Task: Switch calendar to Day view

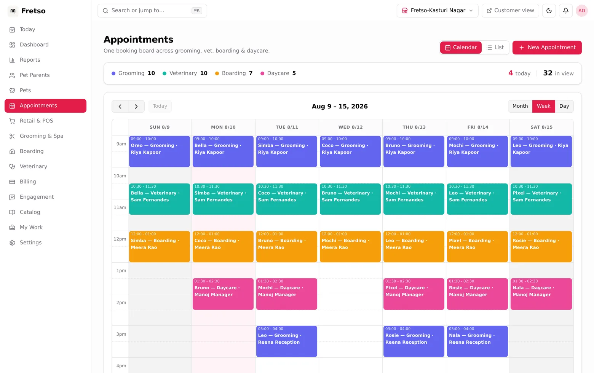Action: pos(564,106)
